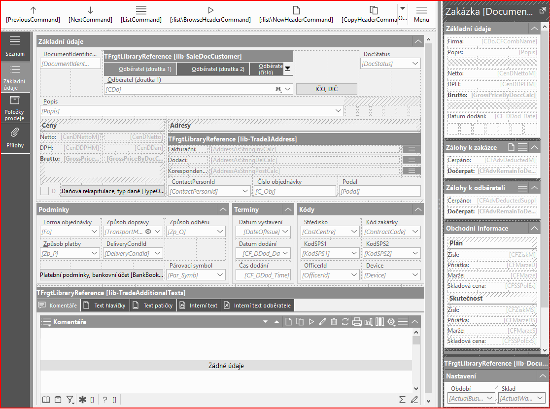Click the sum (Σ) icon at bottom

pos(402,400)
